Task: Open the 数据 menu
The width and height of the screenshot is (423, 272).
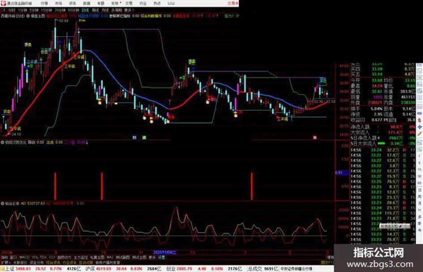Action: (86, 3)
